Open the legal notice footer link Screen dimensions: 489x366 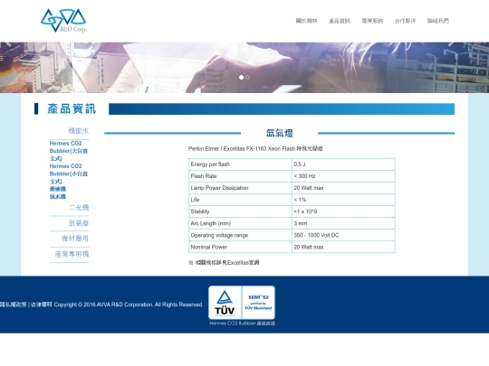(41, 305)
